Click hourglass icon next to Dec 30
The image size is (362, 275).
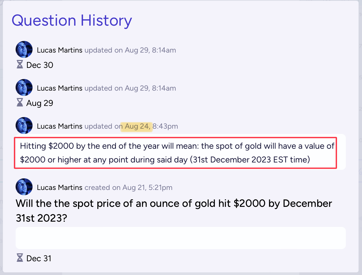tap(20, 64)
